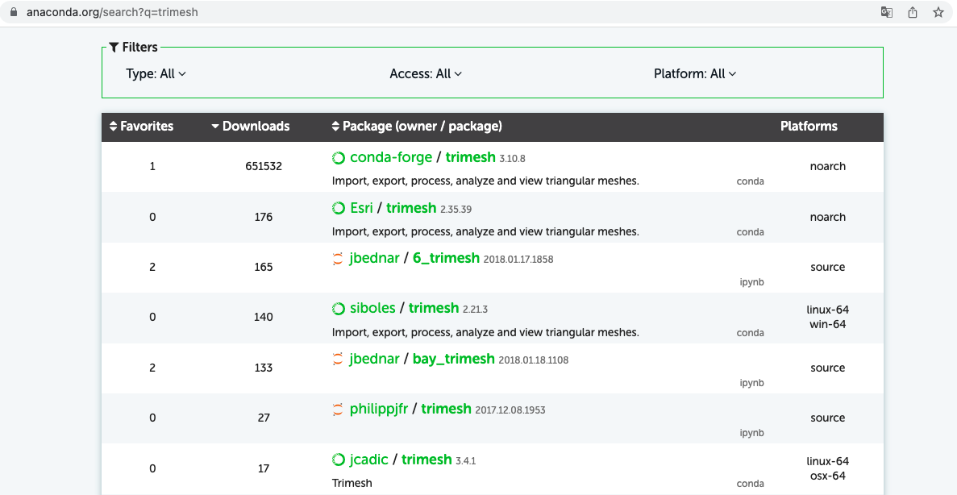Open the Platform: All filter dropdown

tap(695, 73)
